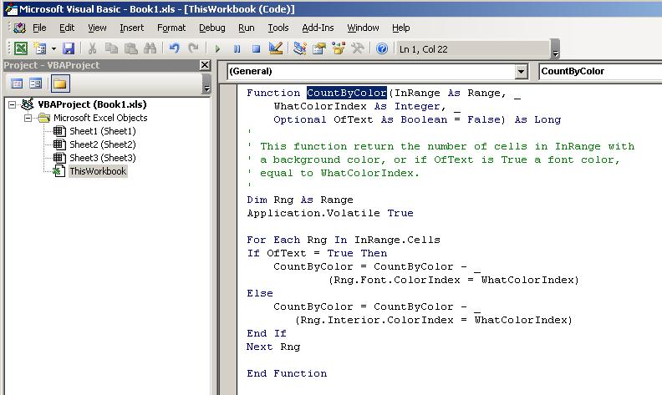Click Dim Rng As Range line
The image size is (662, 395).
pos(300,200)
